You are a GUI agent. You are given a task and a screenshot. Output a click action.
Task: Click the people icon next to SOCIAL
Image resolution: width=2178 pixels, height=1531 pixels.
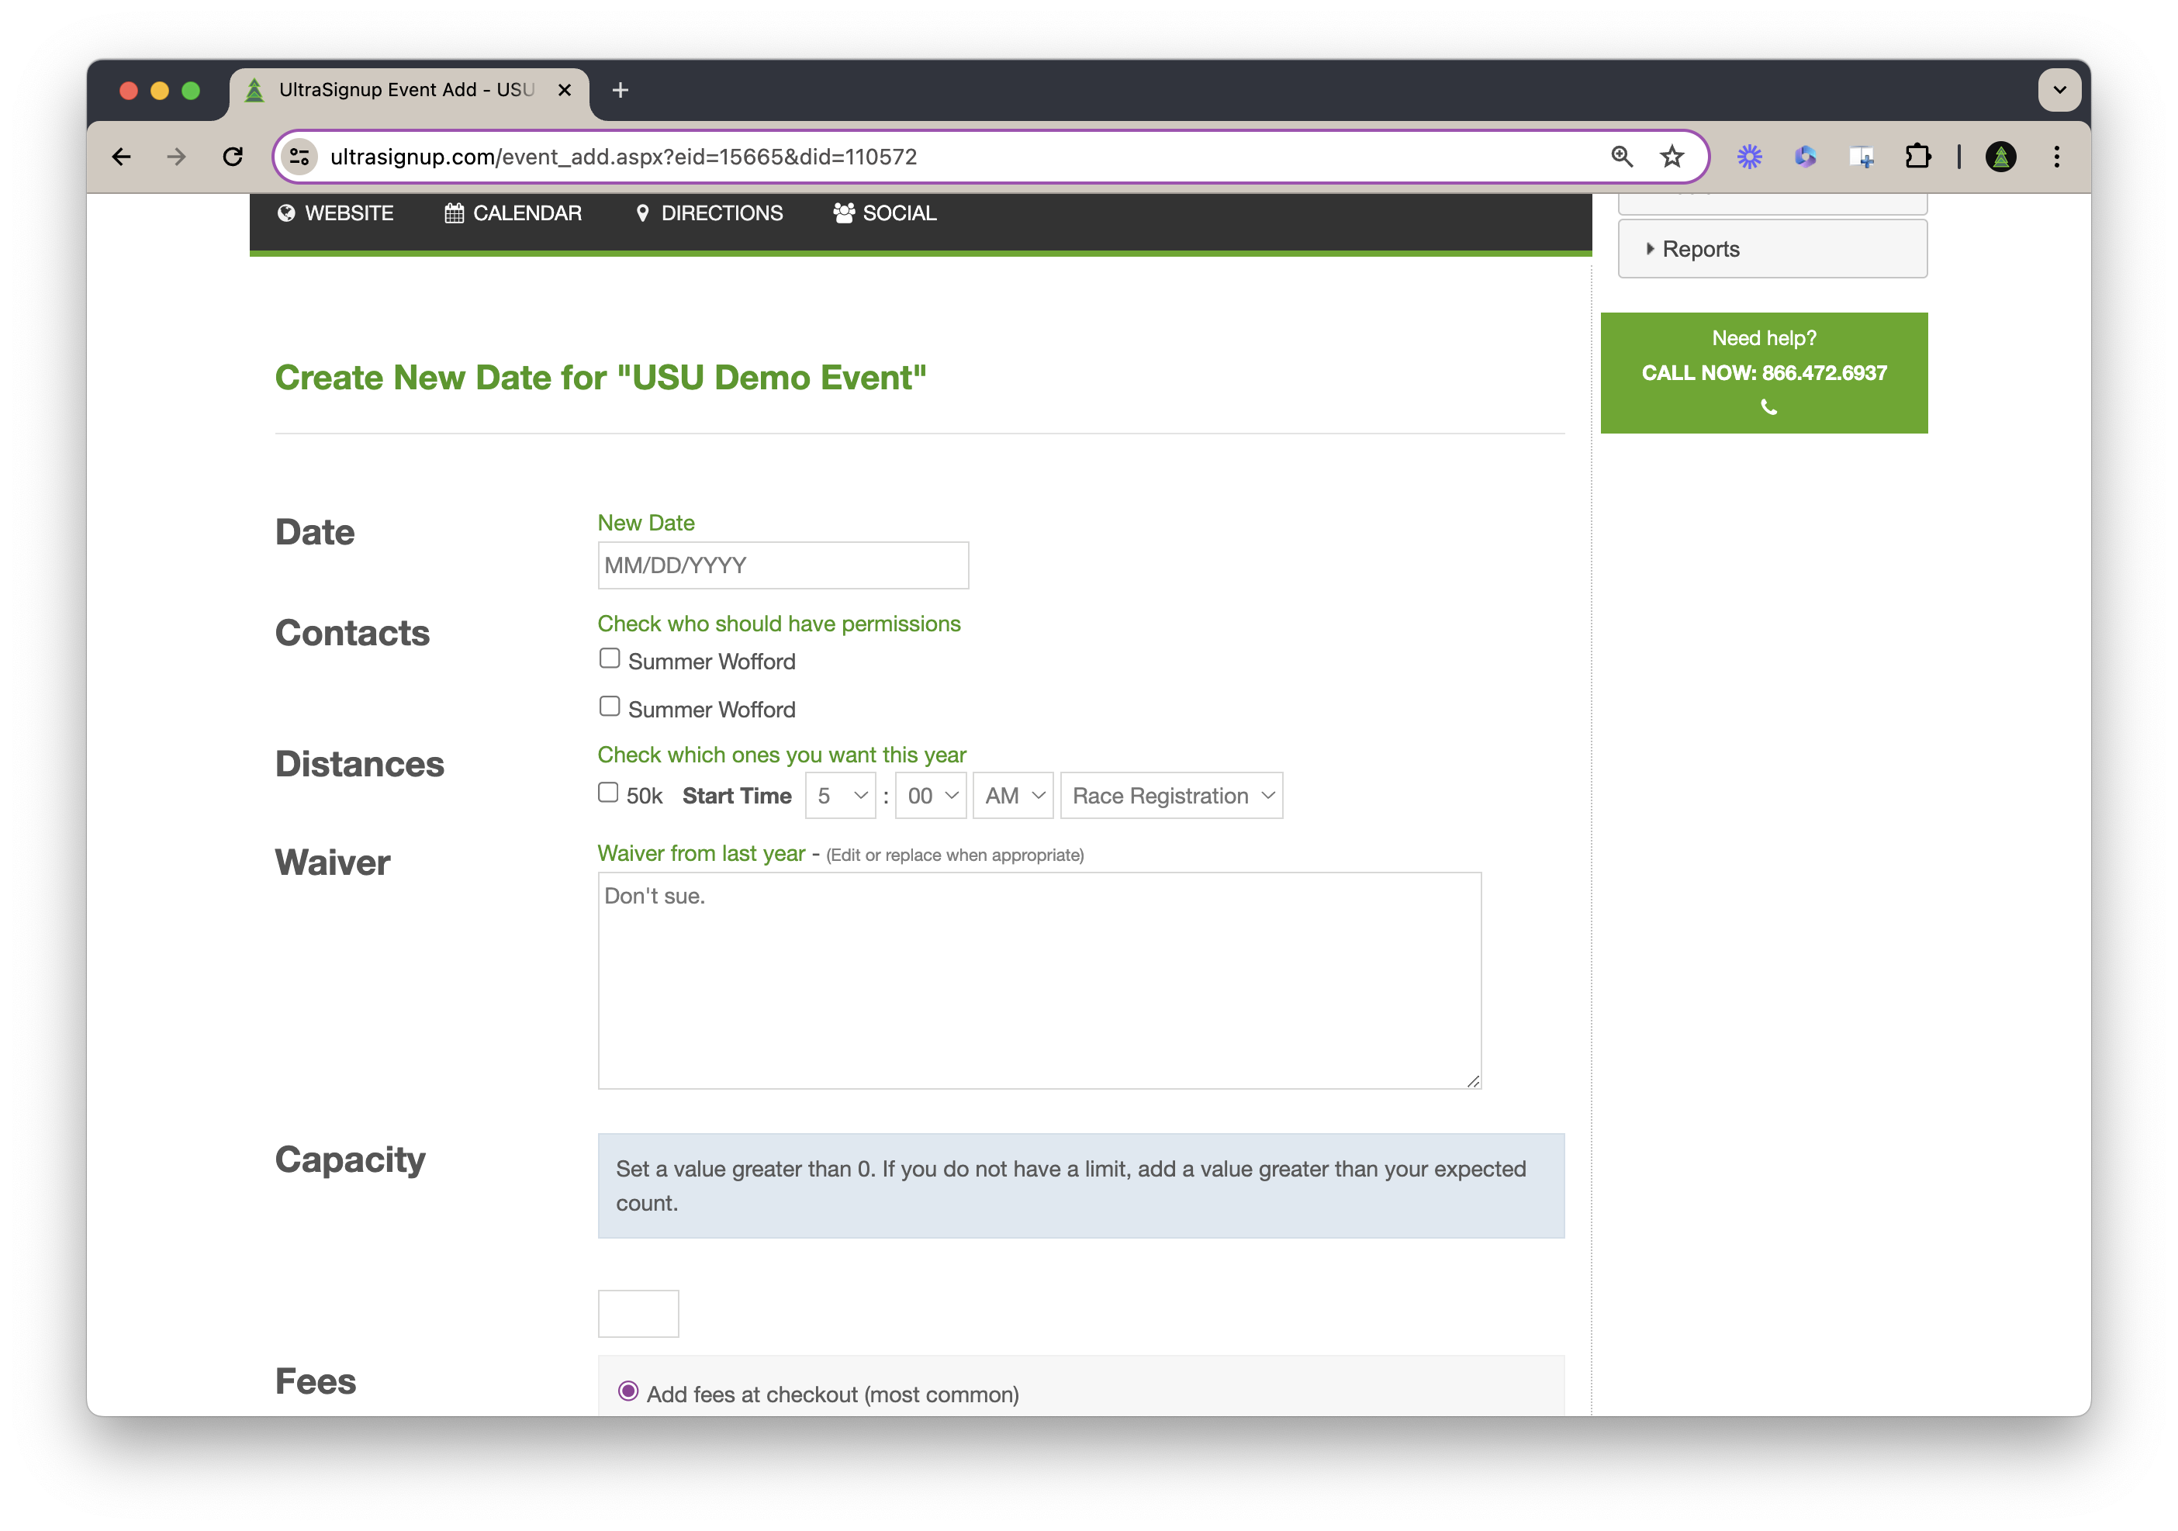[843, 213]
